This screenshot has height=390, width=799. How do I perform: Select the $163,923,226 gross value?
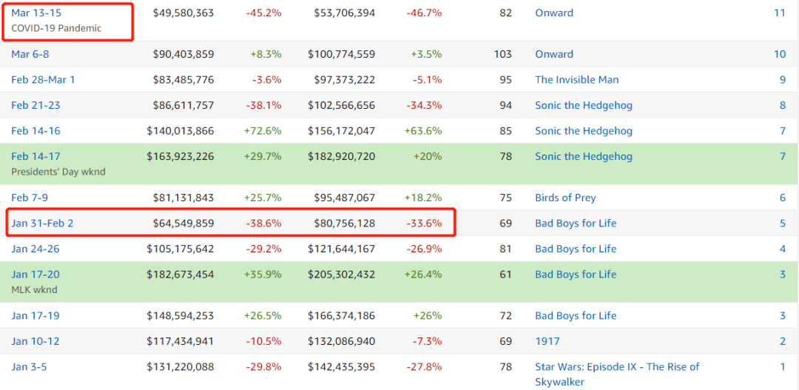click(181, 156)
